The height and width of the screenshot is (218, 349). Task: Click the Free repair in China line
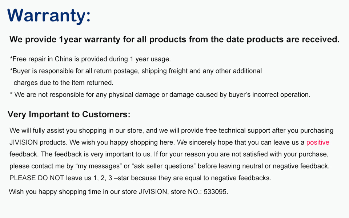pos(91,59)
